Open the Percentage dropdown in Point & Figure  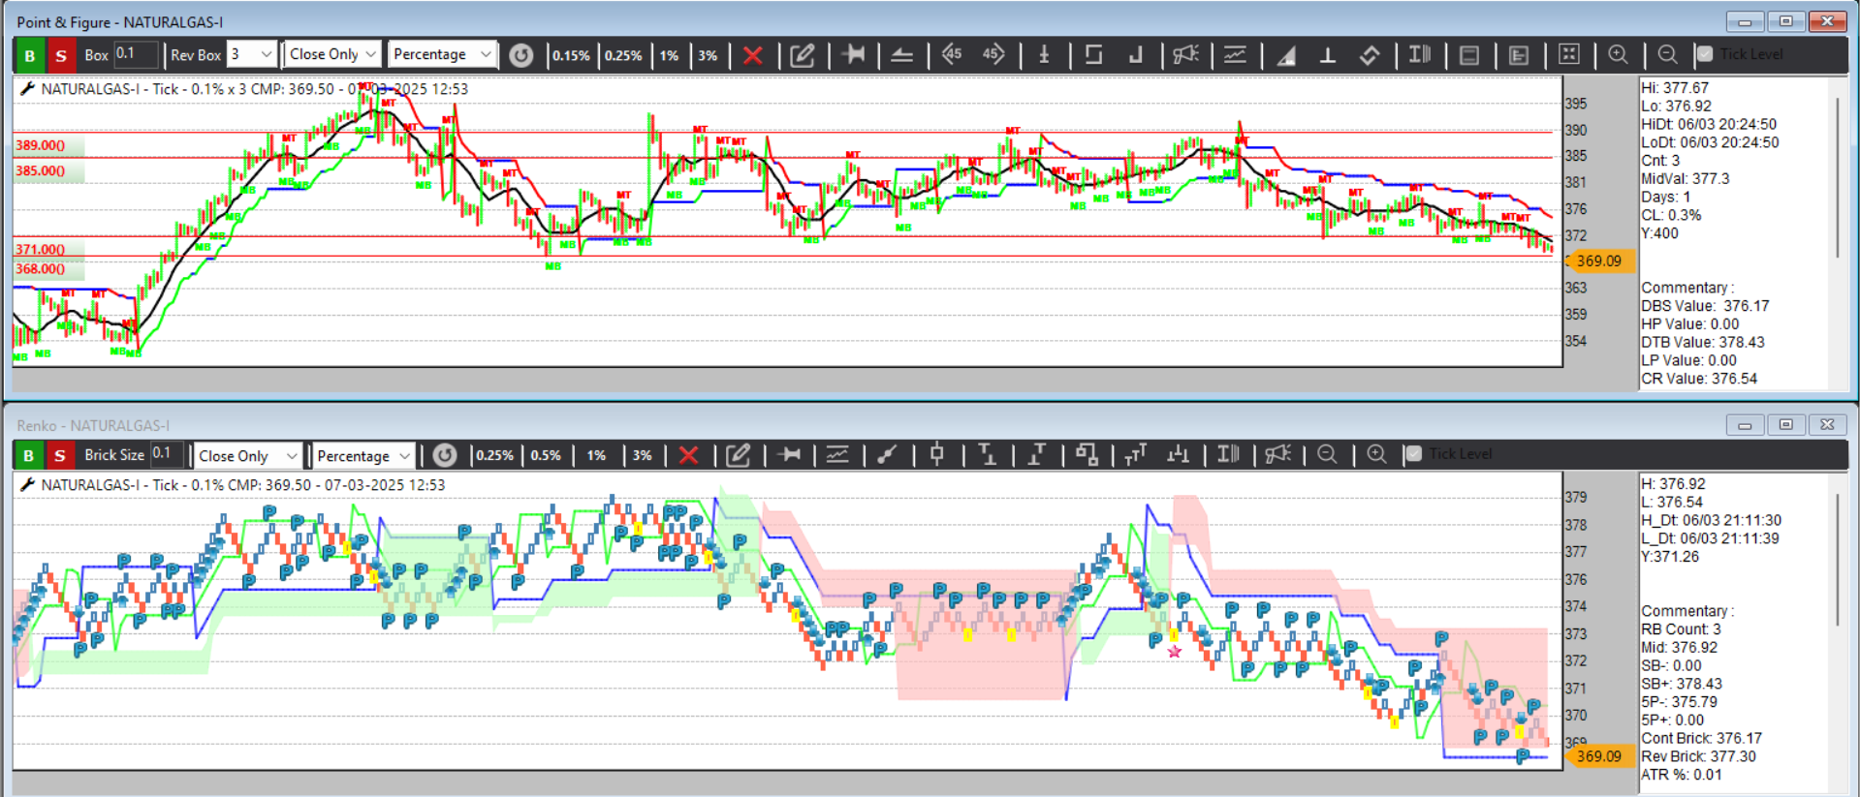(x=442, y=54)
